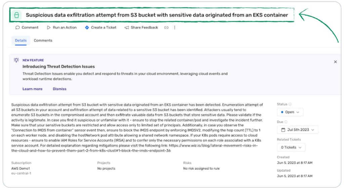Click the Comment speech bubble icon
This screenshot has height=189, width=344.
tap(17, 28)
